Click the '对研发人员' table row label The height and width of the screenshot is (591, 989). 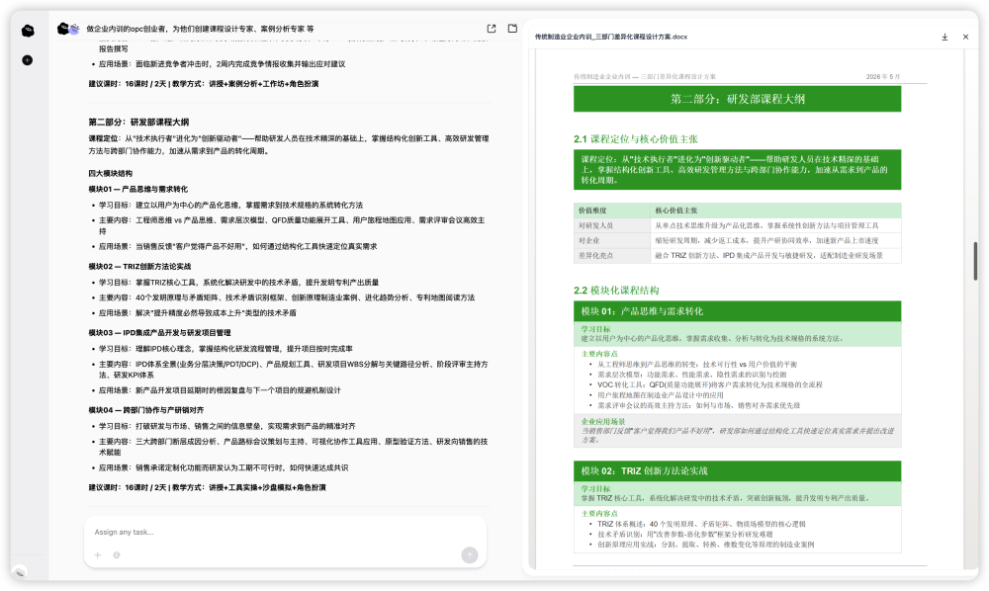click(x=612, y=225)
